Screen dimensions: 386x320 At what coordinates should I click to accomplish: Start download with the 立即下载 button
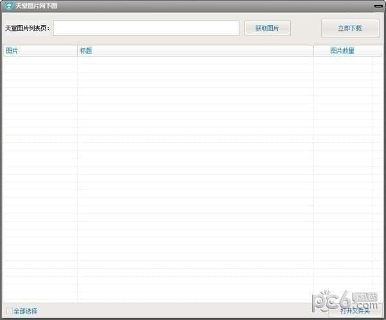pyautogui.click(x=350, y=28)
